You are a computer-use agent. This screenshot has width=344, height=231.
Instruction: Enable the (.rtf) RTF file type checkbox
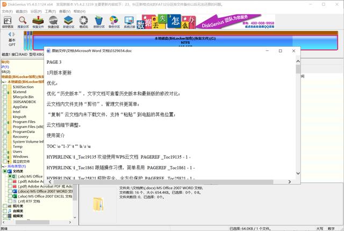(x=10, y=201)
